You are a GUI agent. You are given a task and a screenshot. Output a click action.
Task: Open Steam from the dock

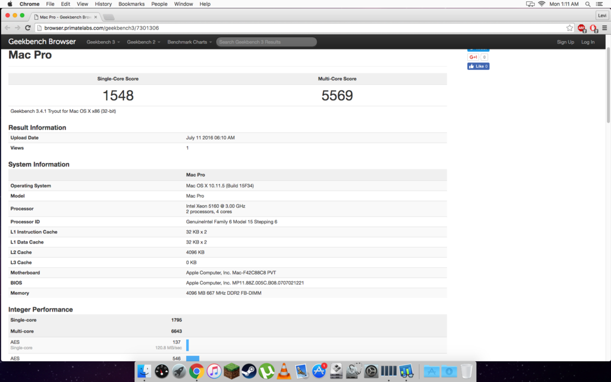click(249, 371)
